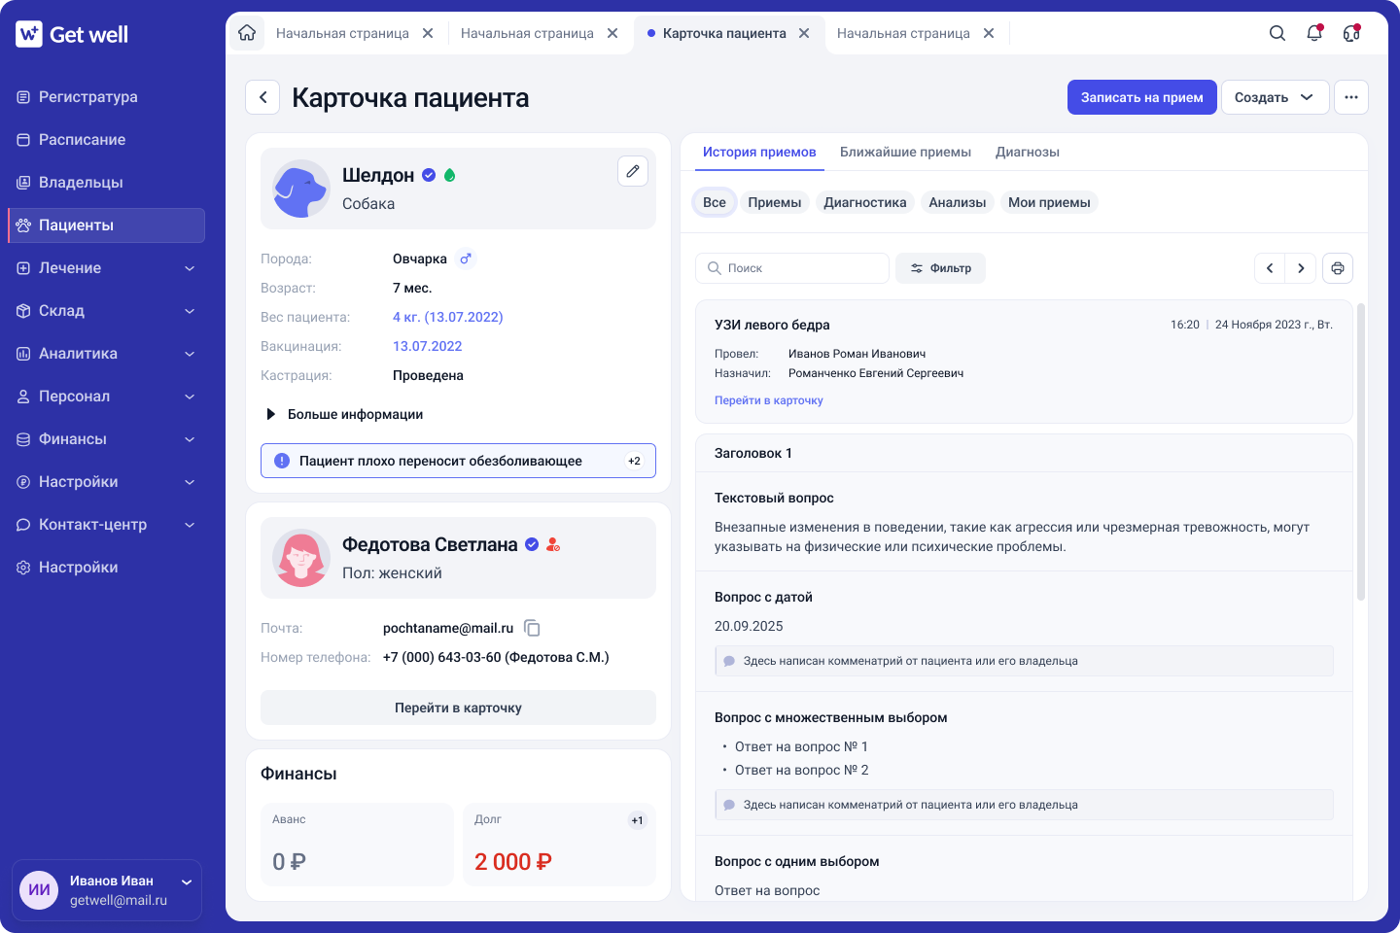
Task: Go back using the arrow beside Карточка пациента
Action: point(262,97)
